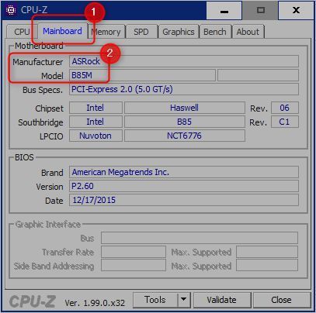Viewport: 316px width, 313px height.
Task: Close CPU-Z with the X button
Action: (296, 10)
